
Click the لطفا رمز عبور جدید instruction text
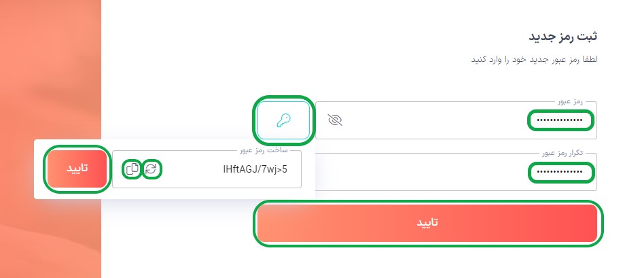(534, 59)
